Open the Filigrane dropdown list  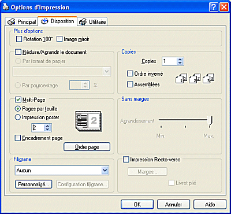coord(105,171)
